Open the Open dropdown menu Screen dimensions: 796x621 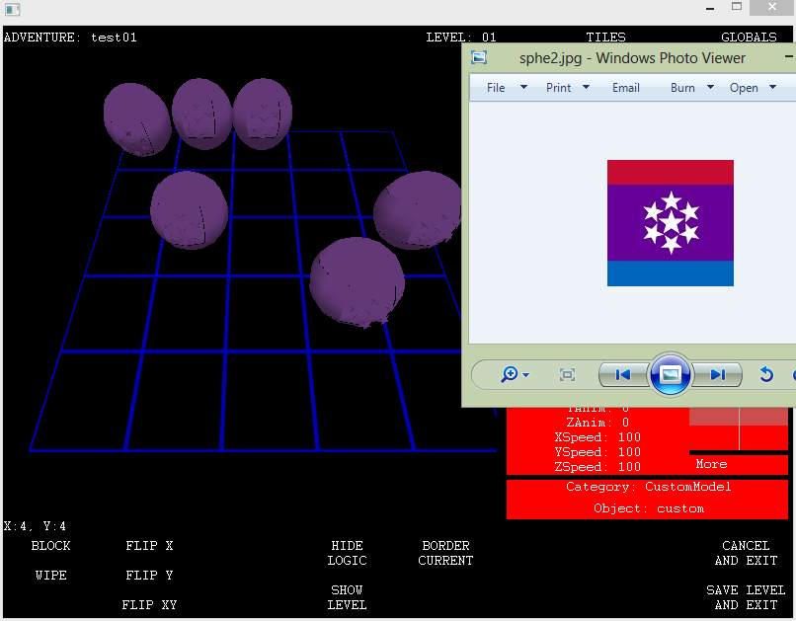(x=753, y=88)
